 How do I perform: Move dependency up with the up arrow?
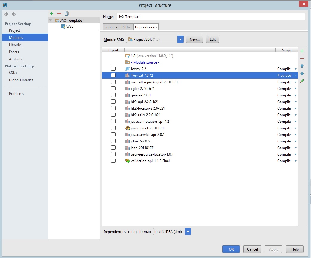(x=302, y=66)
